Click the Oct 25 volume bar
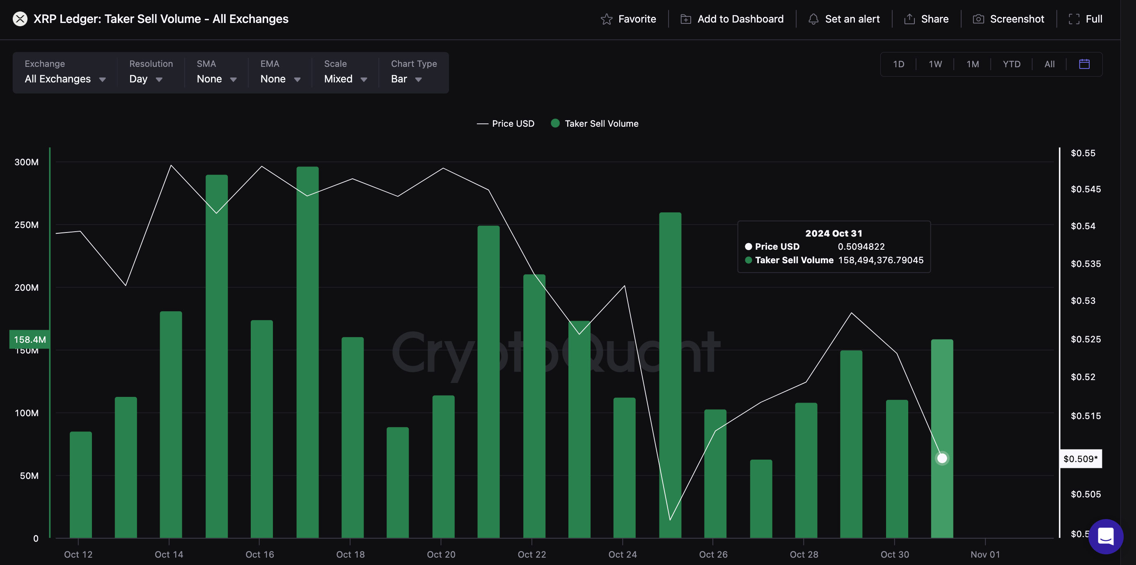This screenshot has height=565, width=1136. click(670, 375)
